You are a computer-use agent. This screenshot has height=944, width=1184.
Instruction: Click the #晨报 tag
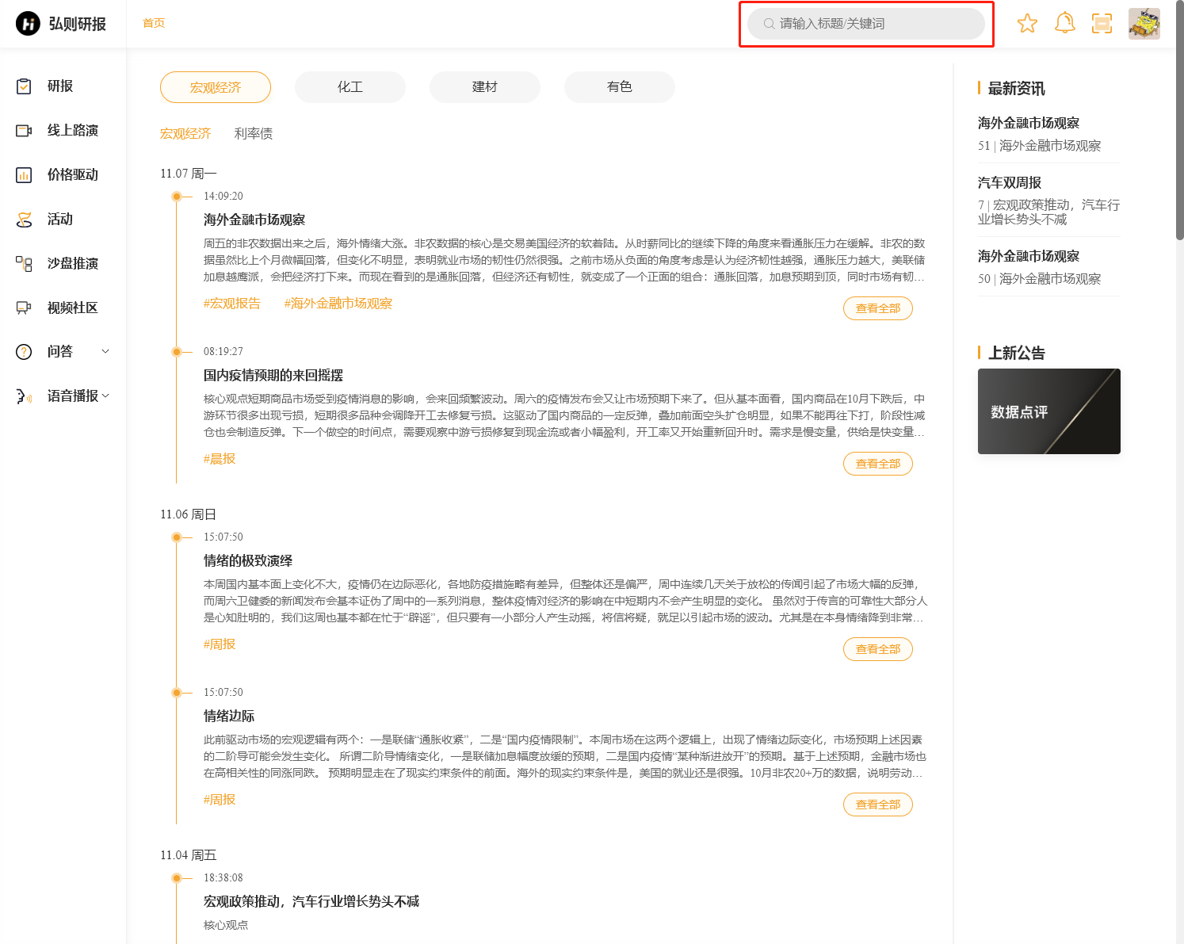[x=220, y=459]
